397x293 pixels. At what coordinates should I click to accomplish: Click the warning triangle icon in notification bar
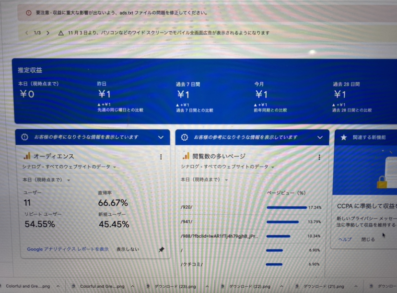click(61, 33)
